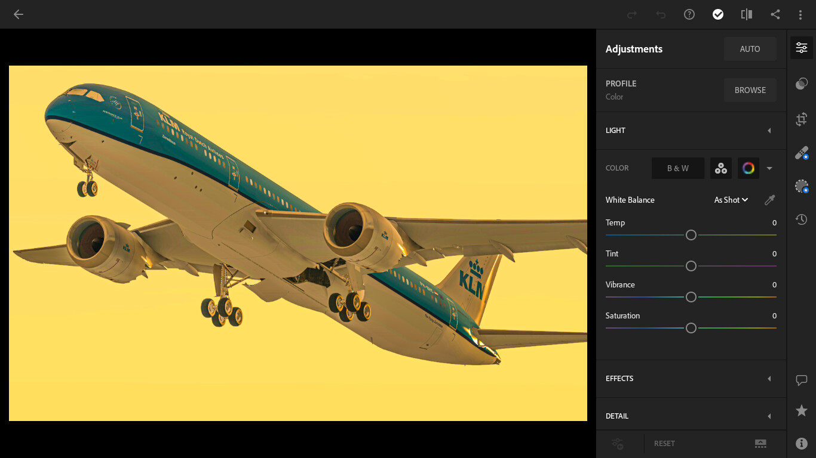
Task: Expand the EFFECTS panel section
Action: [691, 379]
